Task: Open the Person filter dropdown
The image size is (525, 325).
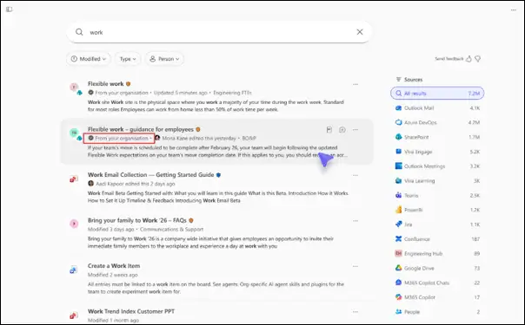Action: pos(164,59)
